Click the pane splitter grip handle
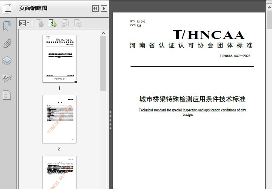The width and height of the screenshot is (272, 189). [110, 119]
